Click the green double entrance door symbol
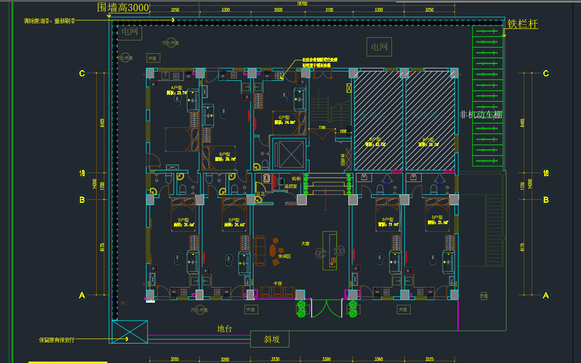This screenshot has height=363, width=581. pos(327,308)
